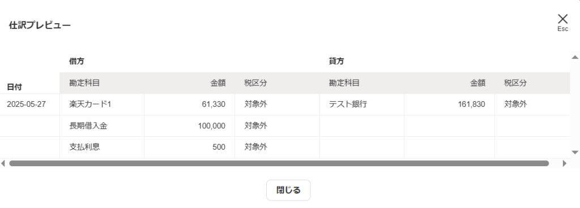Click the scroll down arrow of vertical scrollbar
Image resolution: width=580 pixels, height=208 pixels.
[x=575, y=152]
